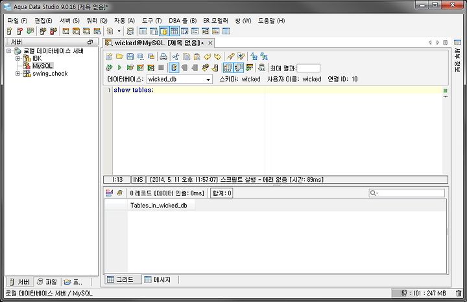Click the query history icon in main toolbar

(x=130, y=31)
